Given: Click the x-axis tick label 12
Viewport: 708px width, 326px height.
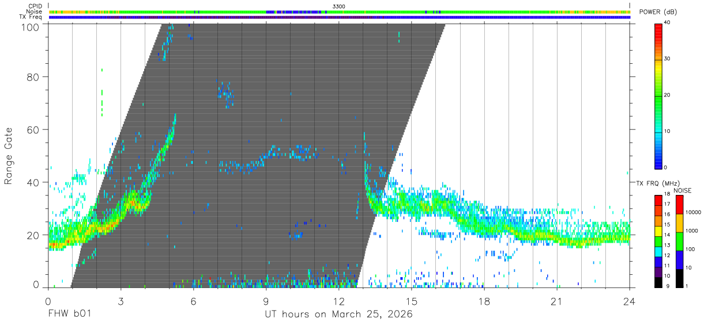Looking at the screenshot, I should pyautogui.click(x=338, y=301).
